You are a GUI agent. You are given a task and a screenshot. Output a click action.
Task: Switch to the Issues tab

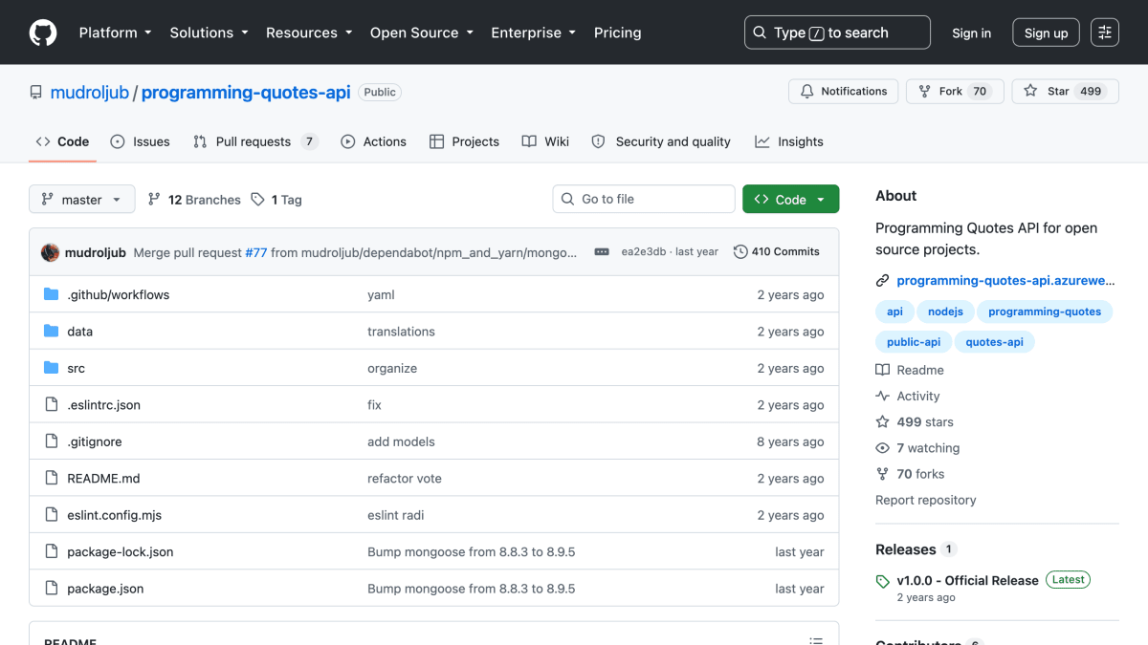140,141
